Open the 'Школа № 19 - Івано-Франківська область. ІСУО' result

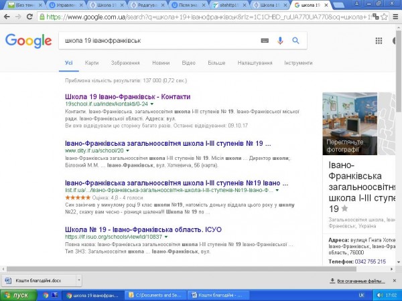(143, 229)
